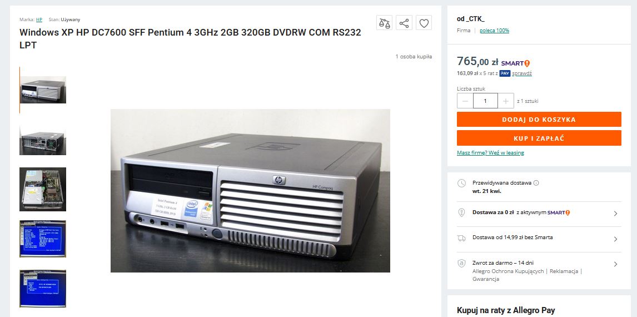Open the poleca 100% seller rating link

pos(494,31)
